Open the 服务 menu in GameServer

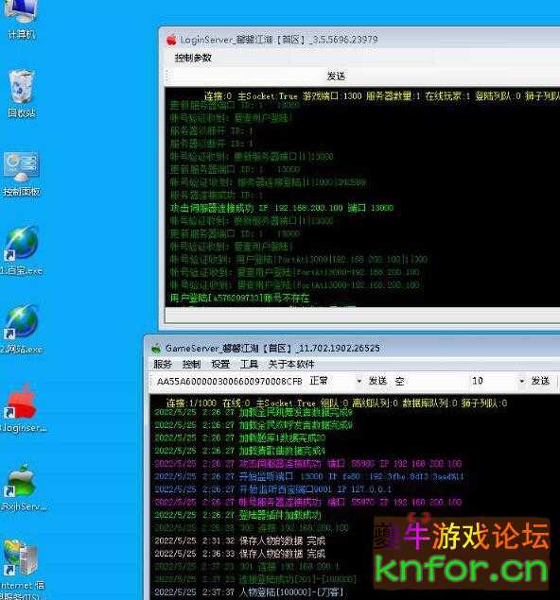click(163, 365)
